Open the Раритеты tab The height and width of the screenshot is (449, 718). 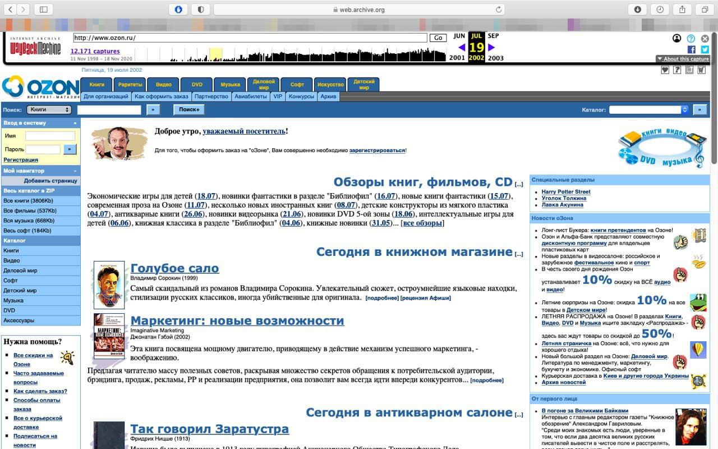pyautogui.click(x=130, y=84)
